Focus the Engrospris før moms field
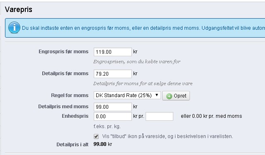This screenshot has width=265, height=155. (x=113, y=52)
